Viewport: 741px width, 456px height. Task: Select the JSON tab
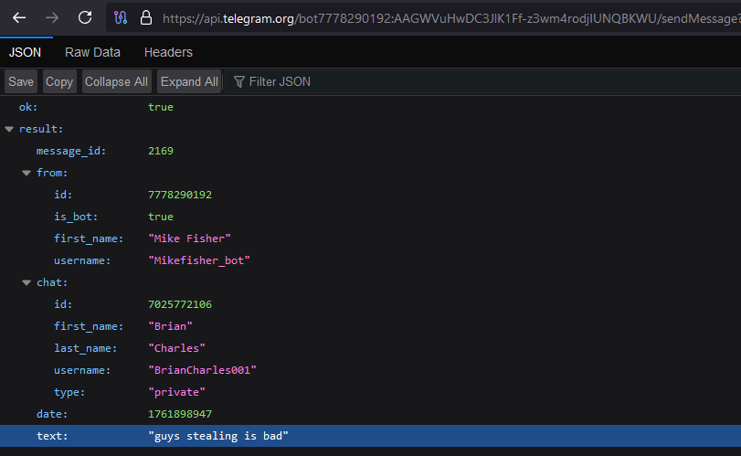pyautogui.click(x=25, y=53)
